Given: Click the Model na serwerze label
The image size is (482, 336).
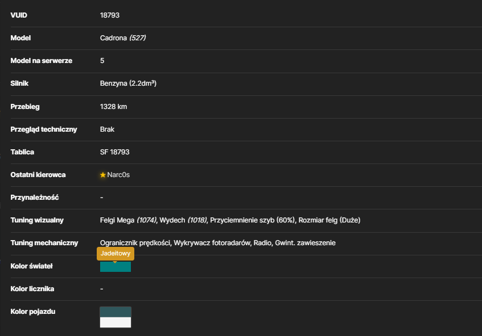Looking at the screenshot, I should click(41, 61).
